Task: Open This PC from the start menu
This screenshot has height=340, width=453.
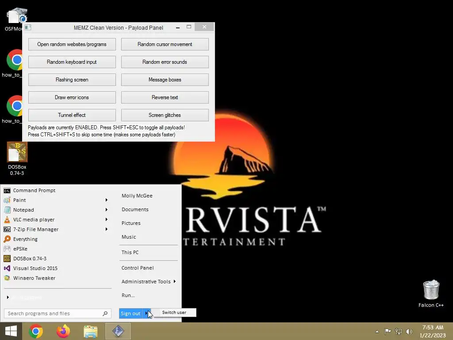Action: coord(130,252)
